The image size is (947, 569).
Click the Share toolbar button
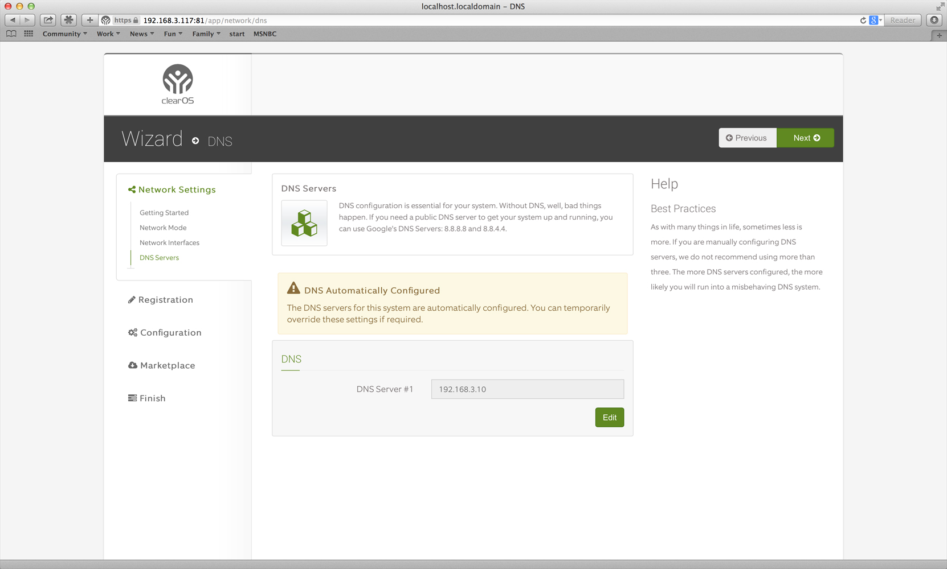pos(48,20)
